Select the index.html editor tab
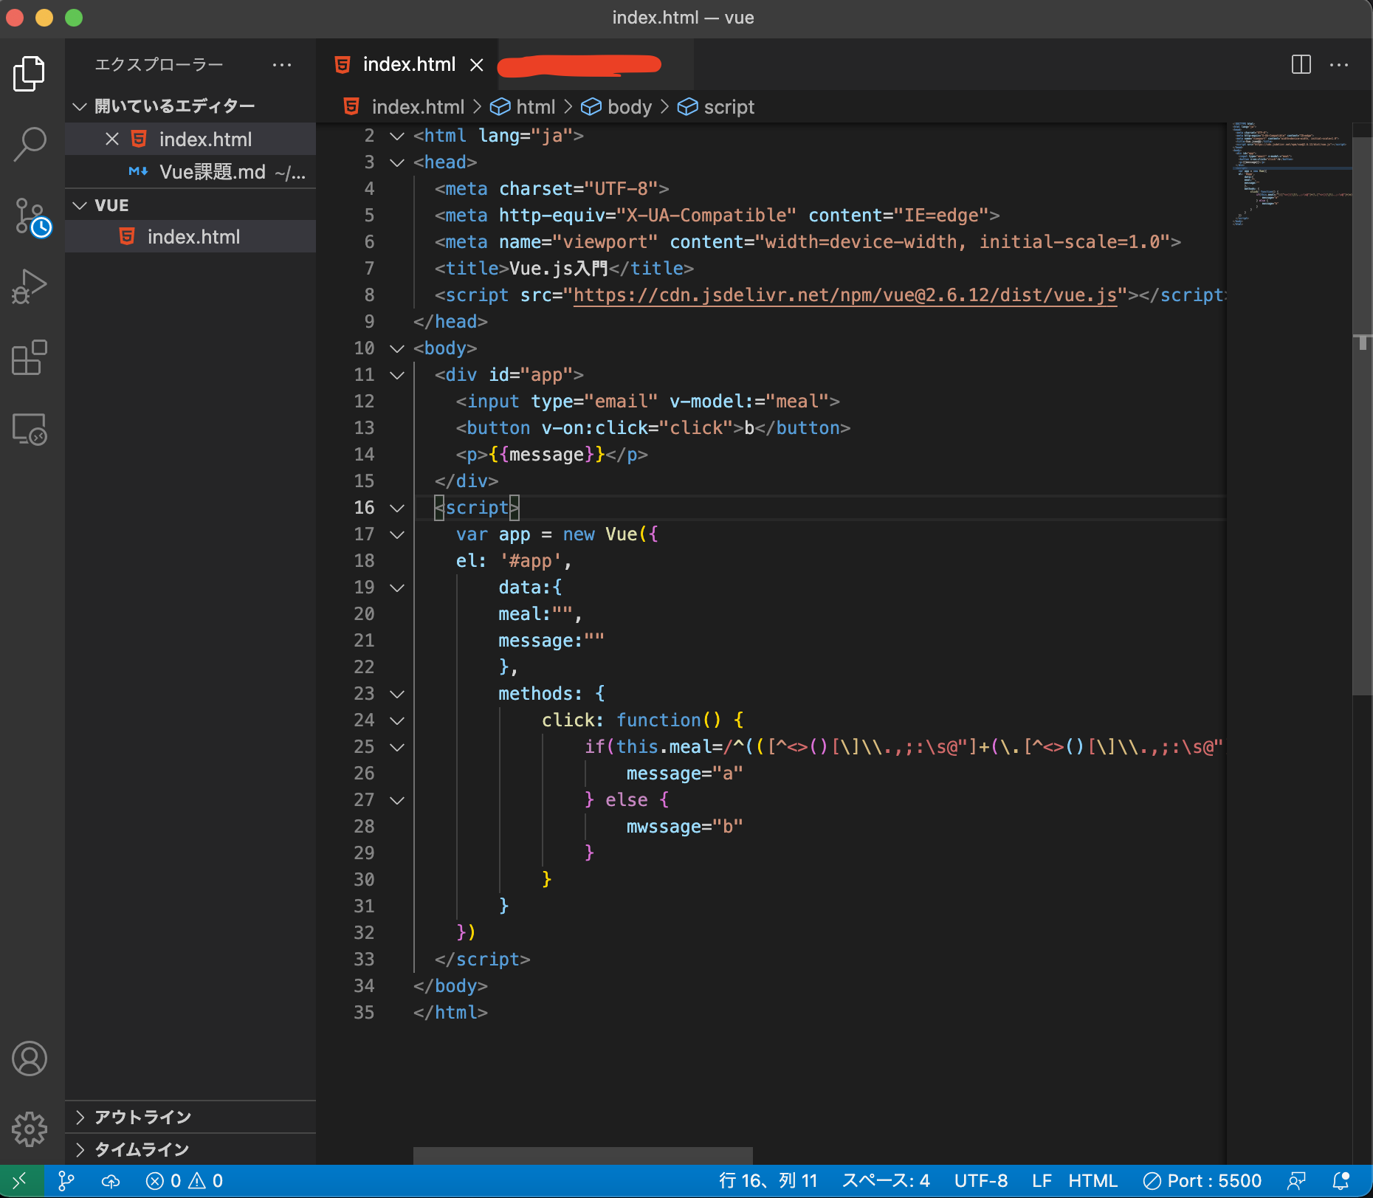This screenshot has height=1198, width=1373. point(408,65)
